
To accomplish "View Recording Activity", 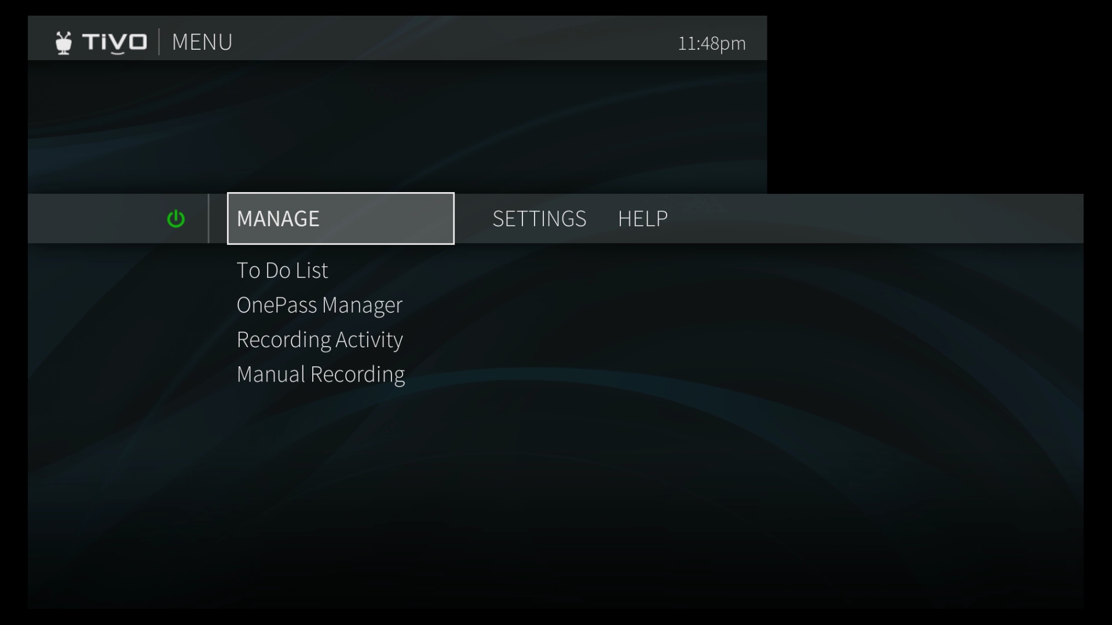I will tap(319, 340).
